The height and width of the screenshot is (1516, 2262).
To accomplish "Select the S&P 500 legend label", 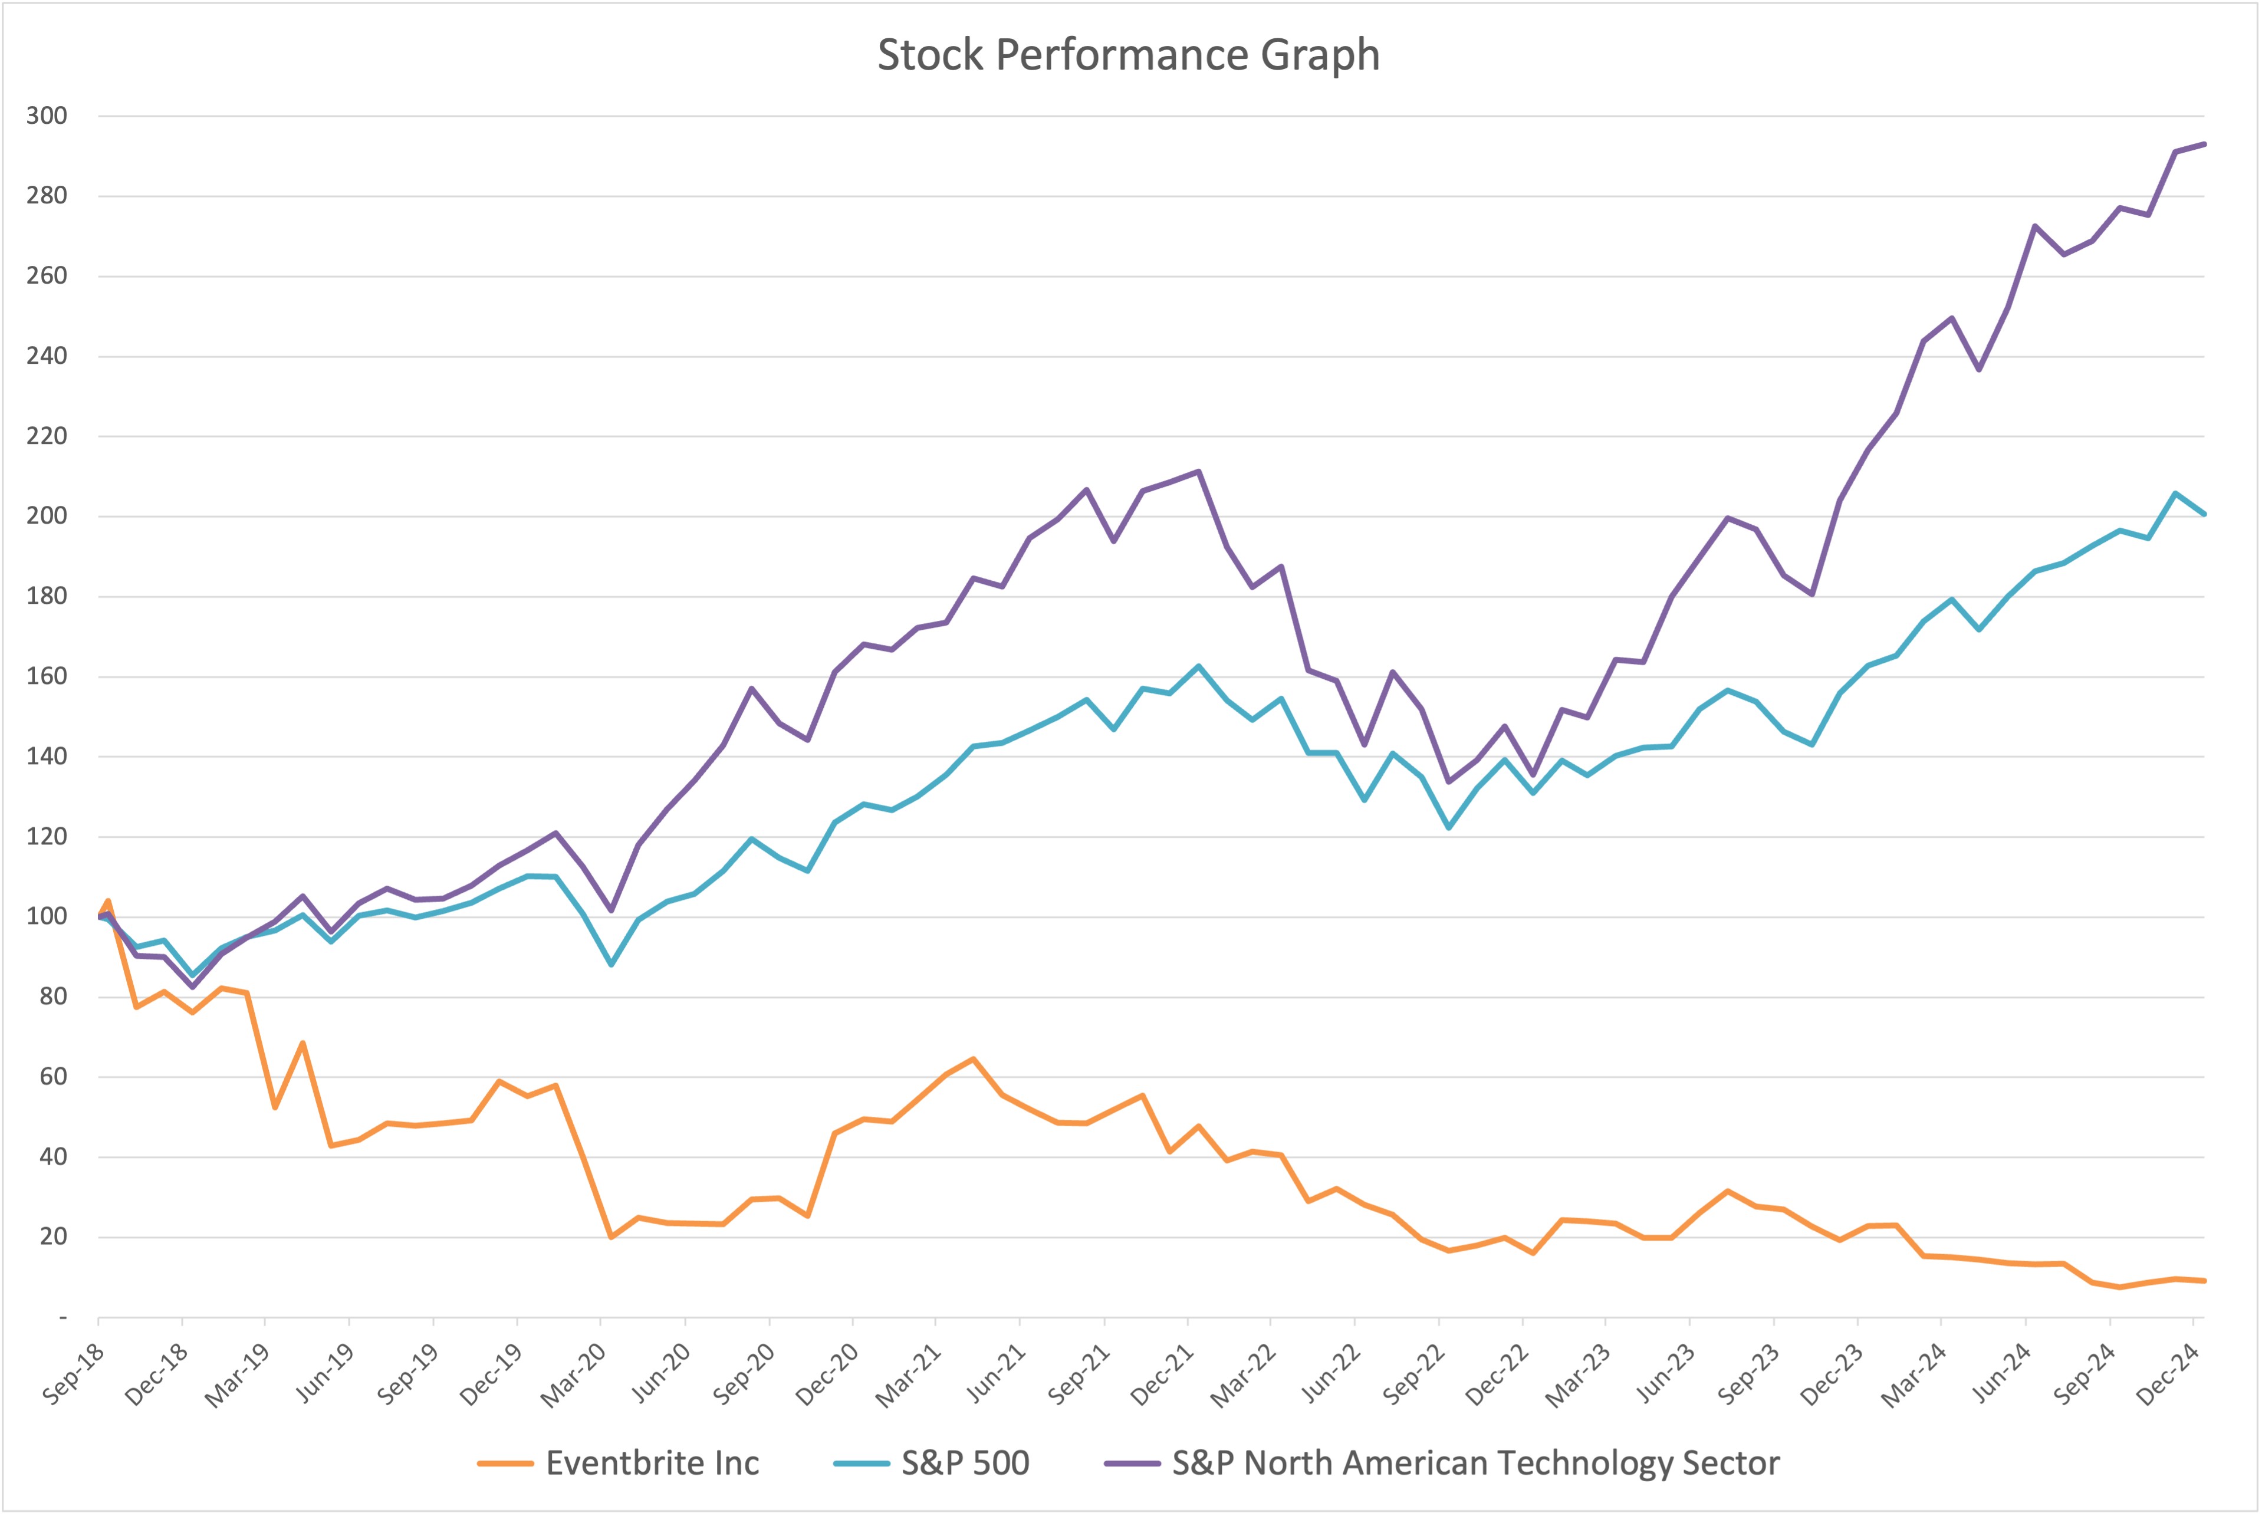I will point(965,1464).
